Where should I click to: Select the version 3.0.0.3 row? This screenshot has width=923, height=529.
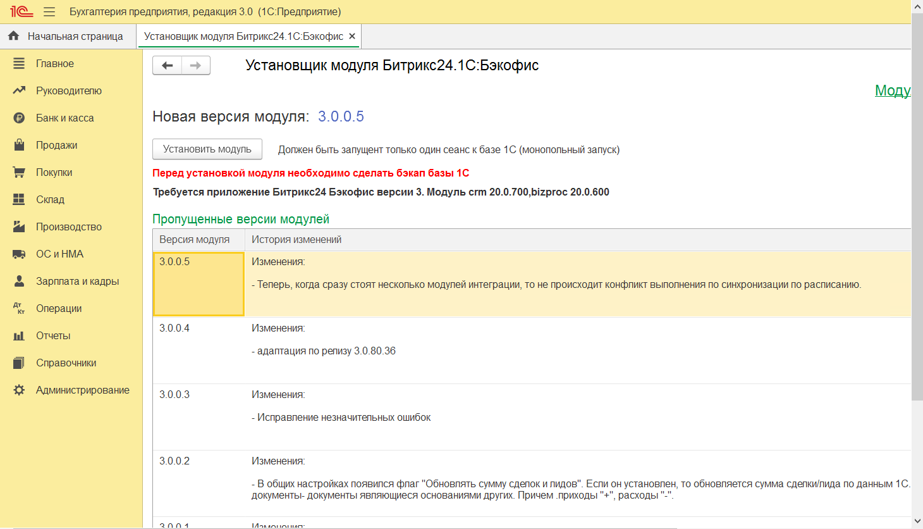point(532,417)
